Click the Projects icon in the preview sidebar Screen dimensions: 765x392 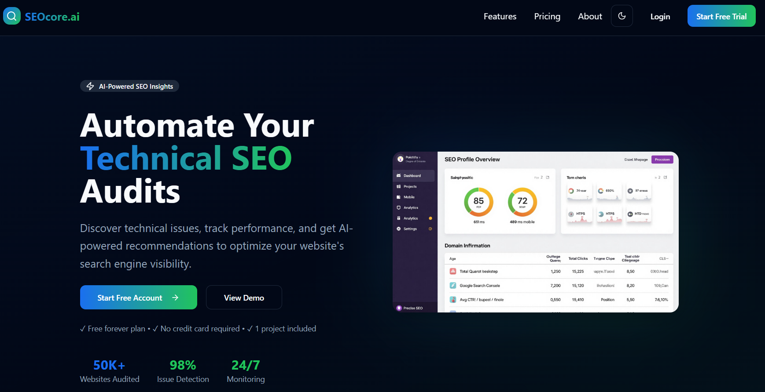point(399,186)
